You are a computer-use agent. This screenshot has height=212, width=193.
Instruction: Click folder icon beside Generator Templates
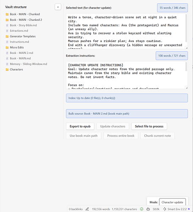pos(7,36)
